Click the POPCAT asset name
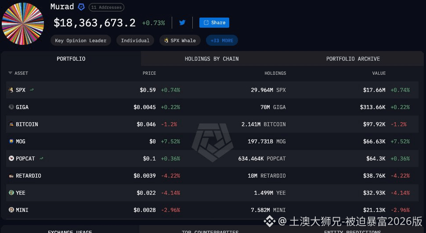The width and height of the screenshot is (426, 233). [x=25, y=159]
